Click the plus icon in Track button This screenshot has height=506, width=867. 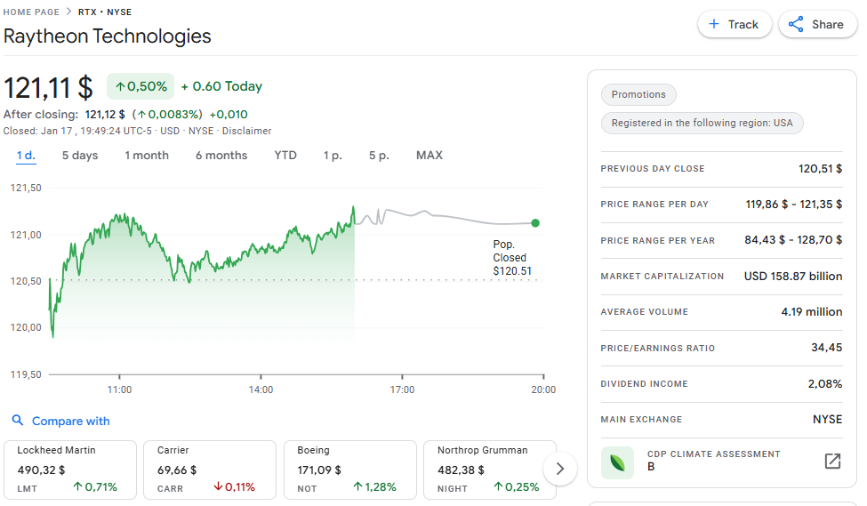click(x=714, y=24)
